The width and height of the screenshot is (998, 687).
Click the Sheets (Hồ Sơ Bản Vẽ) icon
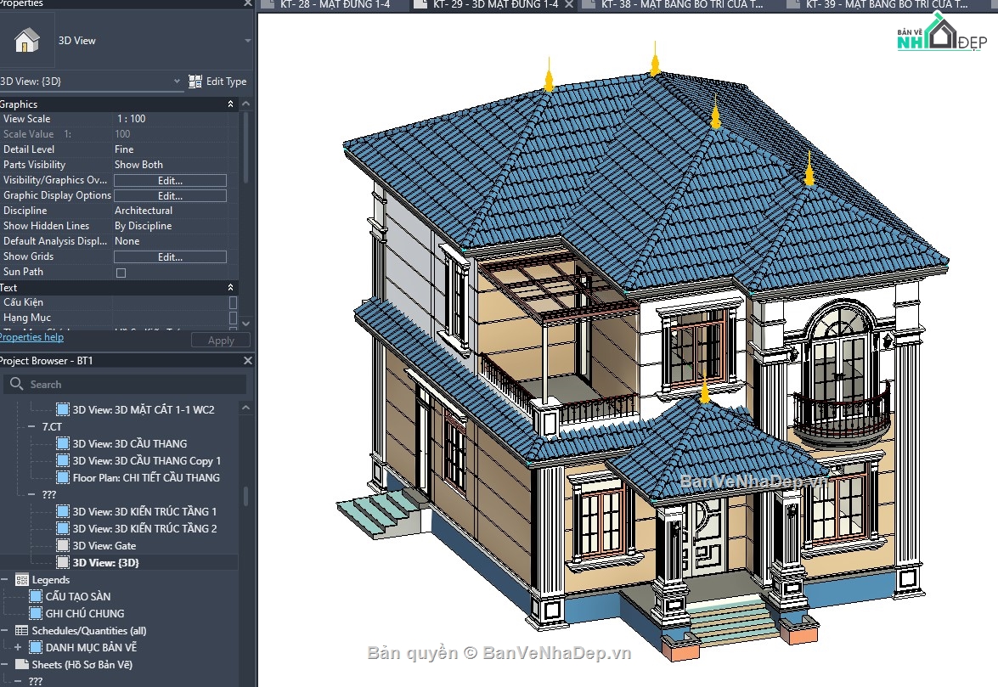point(21,665)
